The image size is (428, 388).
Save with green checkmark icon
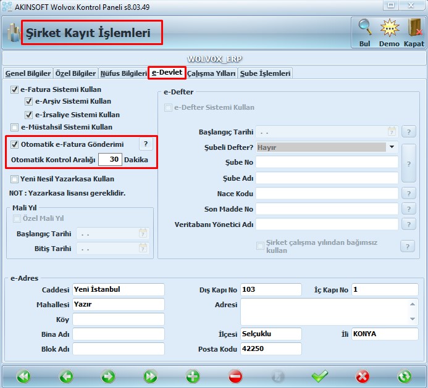320,376
